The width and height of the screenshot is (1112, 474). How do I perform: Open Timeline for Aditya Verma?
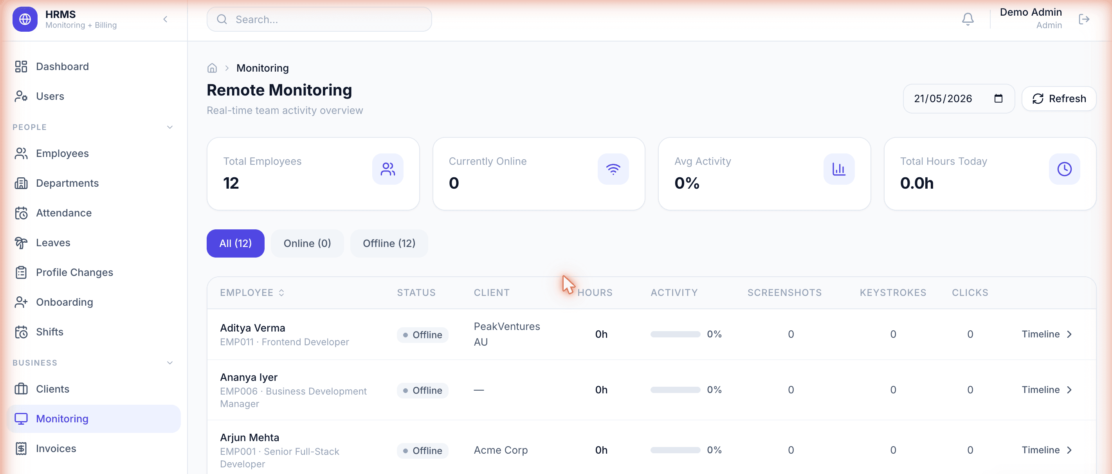click(x=1046, y=334)
